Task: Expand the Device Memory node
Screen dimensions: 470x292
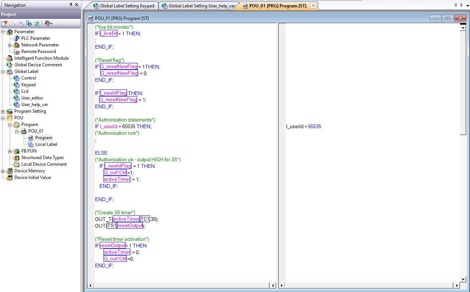Action: click(3, 171)
